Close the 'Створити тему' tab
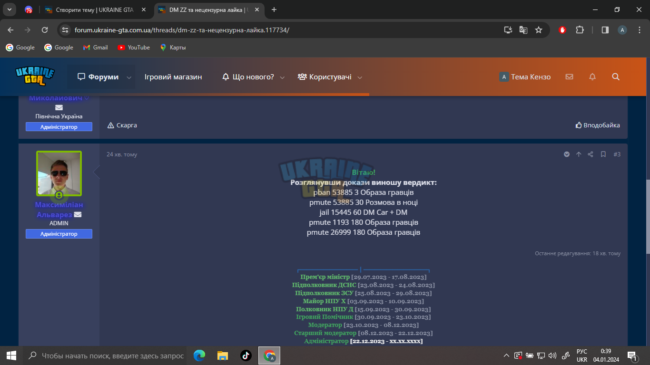This screenshot has height=365, width=650. [x=144, y=10]
